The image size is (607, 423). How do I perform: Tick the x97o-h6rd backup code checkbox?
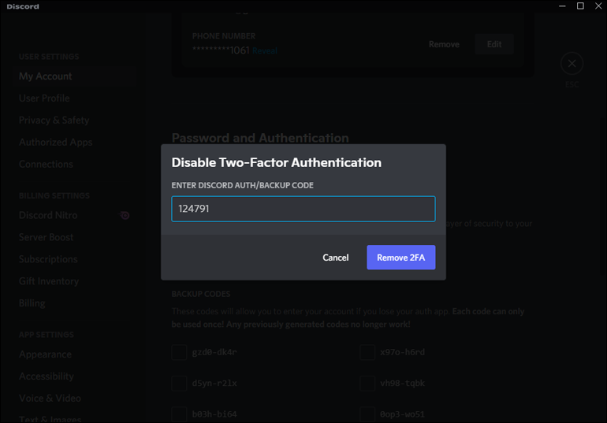tap(367, 352)
